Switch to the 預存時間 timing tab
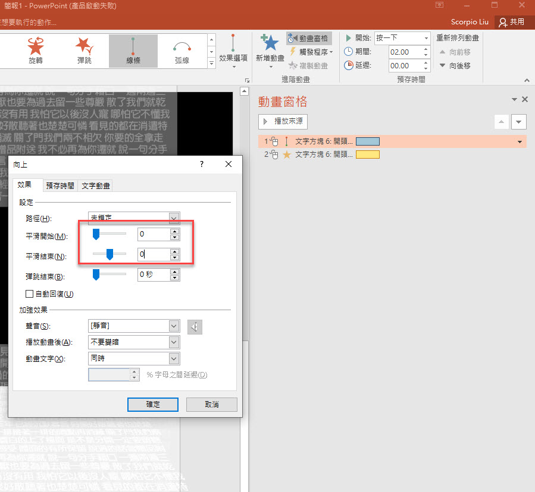535x492 pixels. pos(60,185)
